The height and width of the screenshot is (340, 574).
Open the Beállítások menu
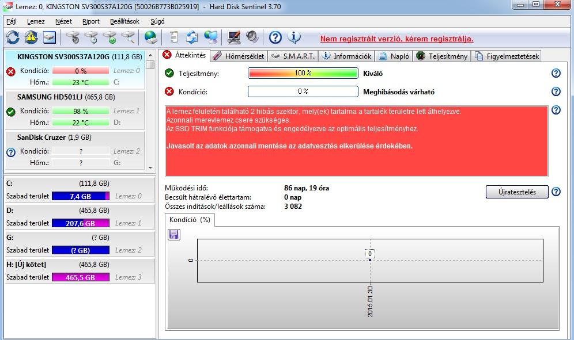point(124,21)
